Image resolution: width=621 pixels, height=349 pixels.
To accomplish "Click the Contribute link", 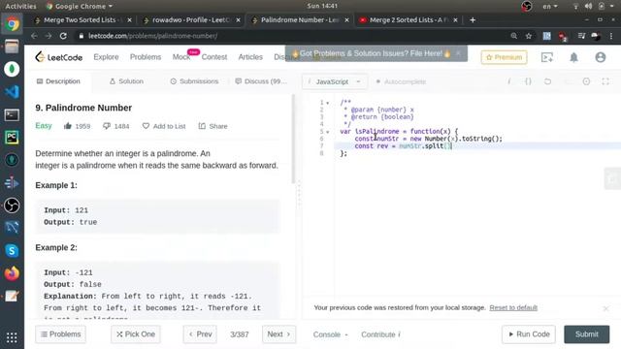I will tap(380, 334).
